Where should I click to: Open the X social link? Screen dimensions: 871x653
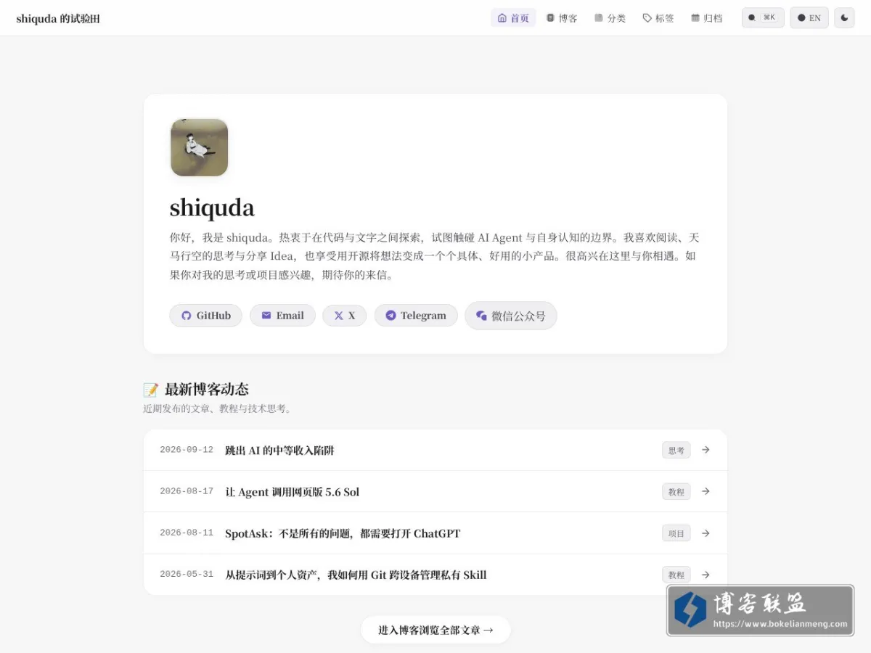345,316
